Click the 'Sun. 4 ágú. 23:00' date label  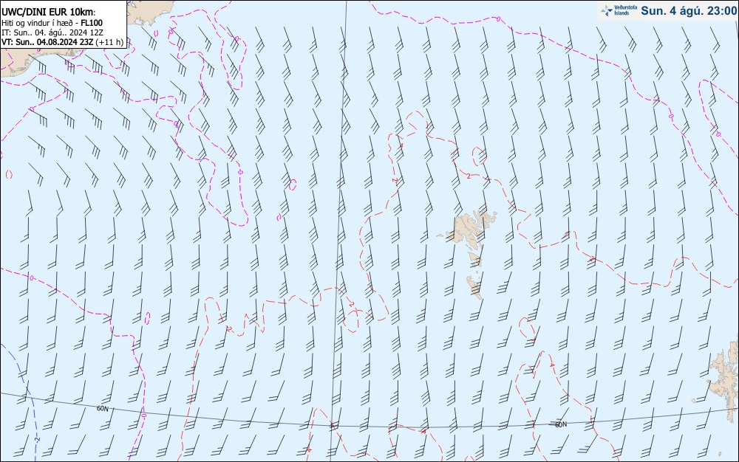coord(689,11)
